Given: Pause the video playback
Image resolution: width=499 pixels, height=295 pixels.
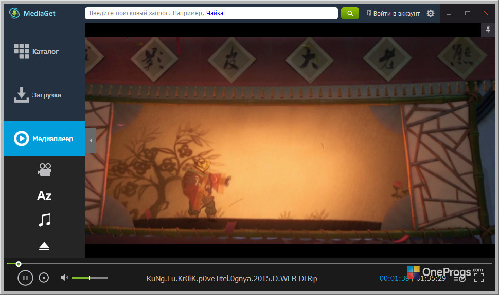Looking at the screenshot, I should [25, 278].
